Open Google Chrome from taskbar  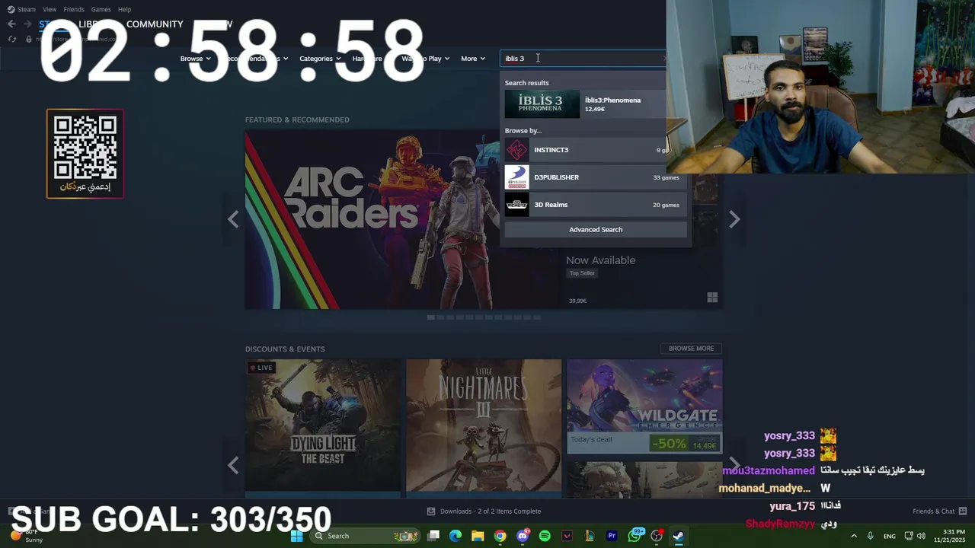point(500,536)
